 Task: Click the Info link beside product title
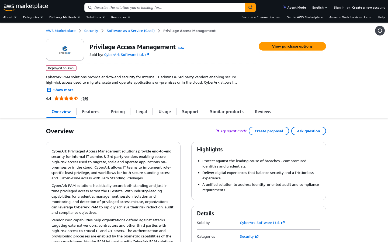[x=181, y=48]
